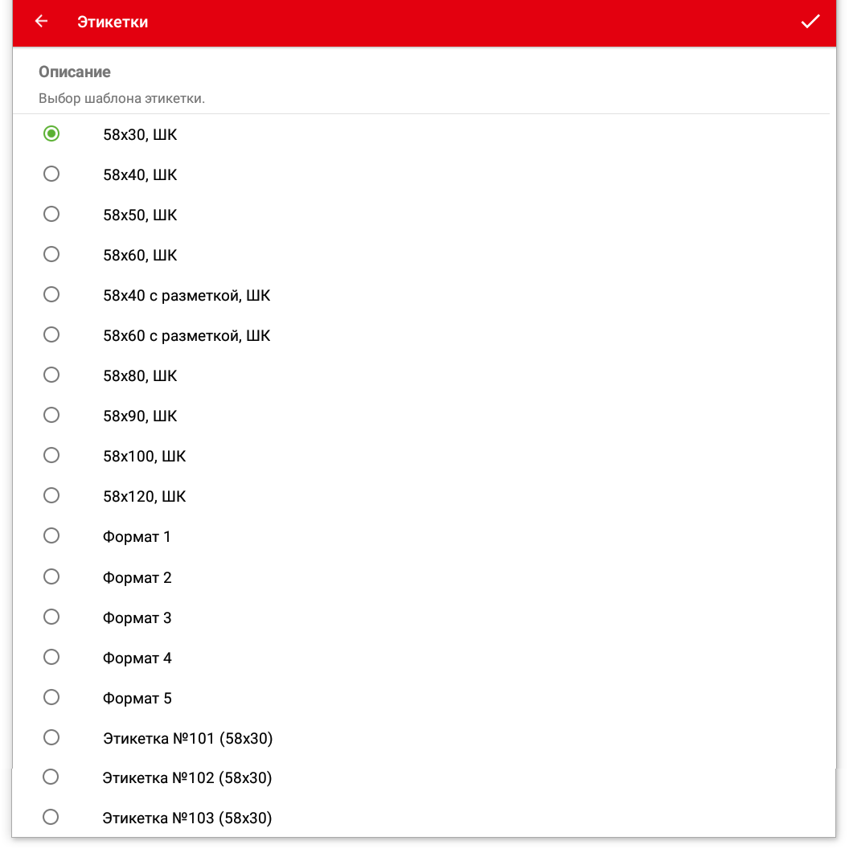Confirm selection with the checkmark icon
The height and width of the screenshot is (849, 849).
point(810,22)
